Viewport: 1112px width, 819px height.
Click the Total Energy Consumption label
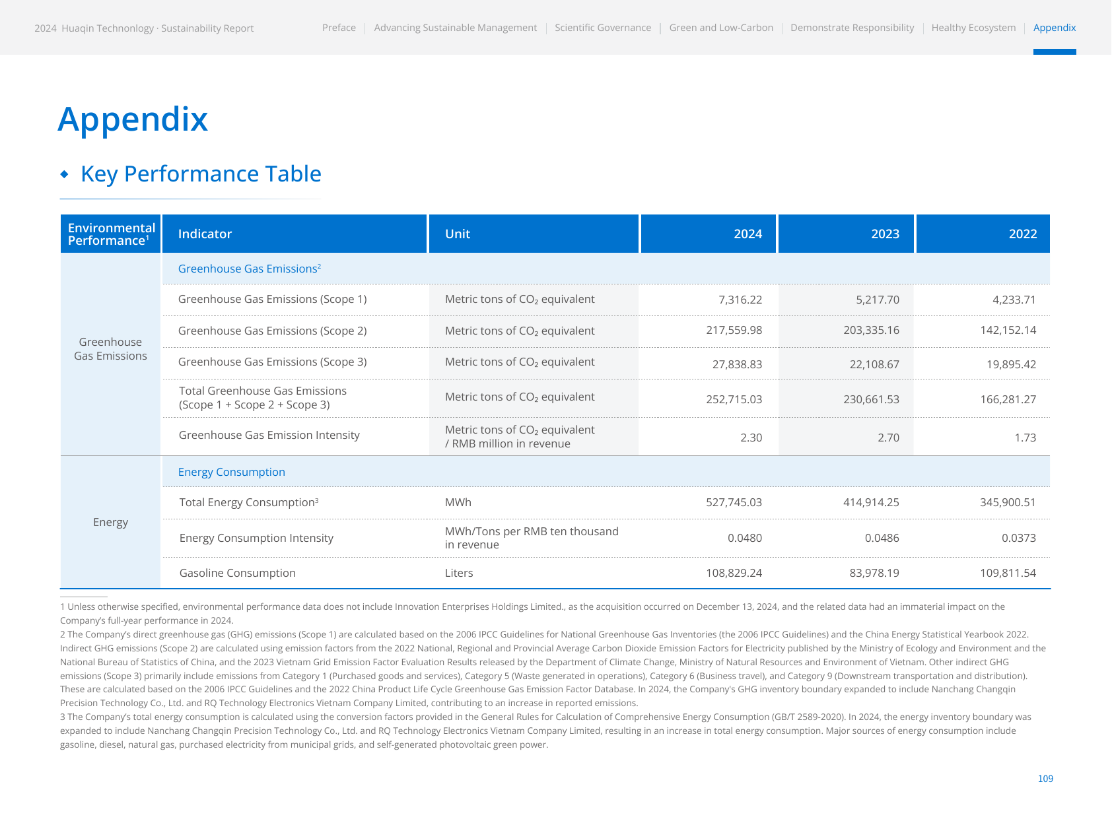(249, 502)
